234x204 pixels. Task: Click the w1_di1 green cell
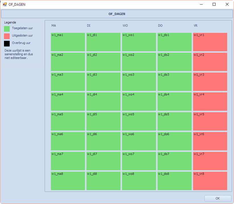pos(103,42)
